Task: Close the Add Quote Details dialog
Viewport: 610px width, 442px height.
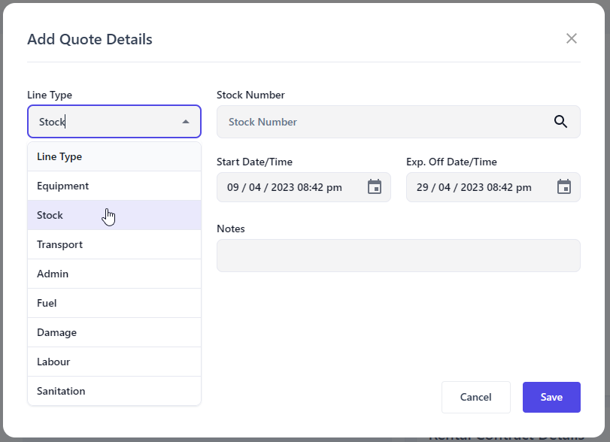Action: [572, 38]
